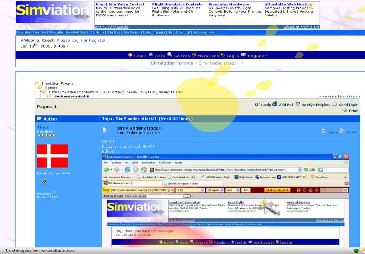Click the Go! button on Netdisaster bar
365x254 pixels.
246,190
